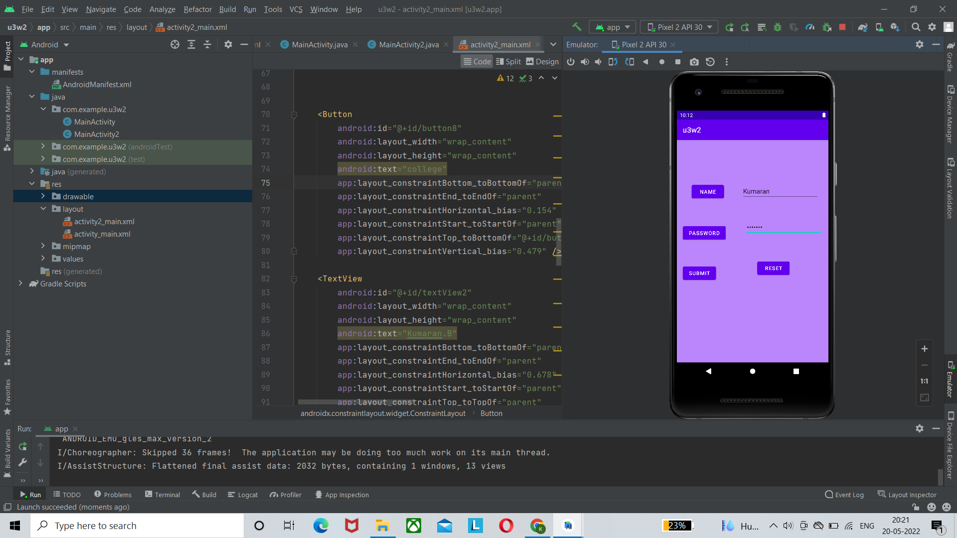
Task: Select opened file target icon in Project panel
Action: (x=175, y=44)
